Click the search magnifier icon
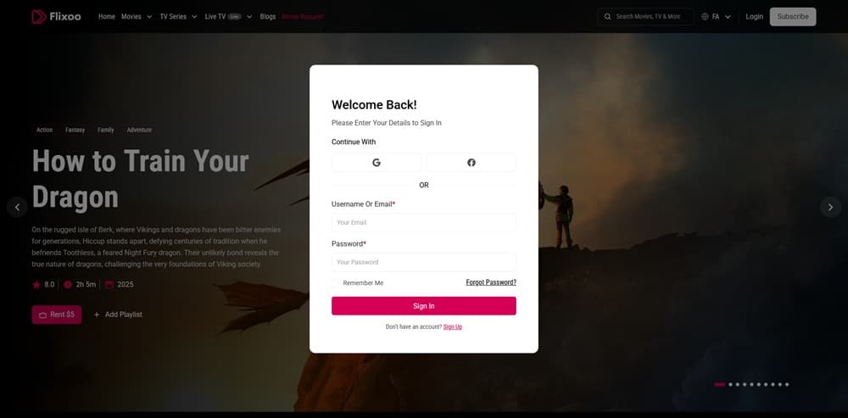 click(608, 17)
